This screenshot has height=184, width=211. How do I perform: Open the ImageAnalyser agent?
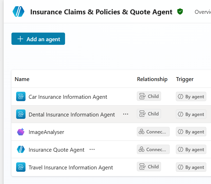click(46, 132)
